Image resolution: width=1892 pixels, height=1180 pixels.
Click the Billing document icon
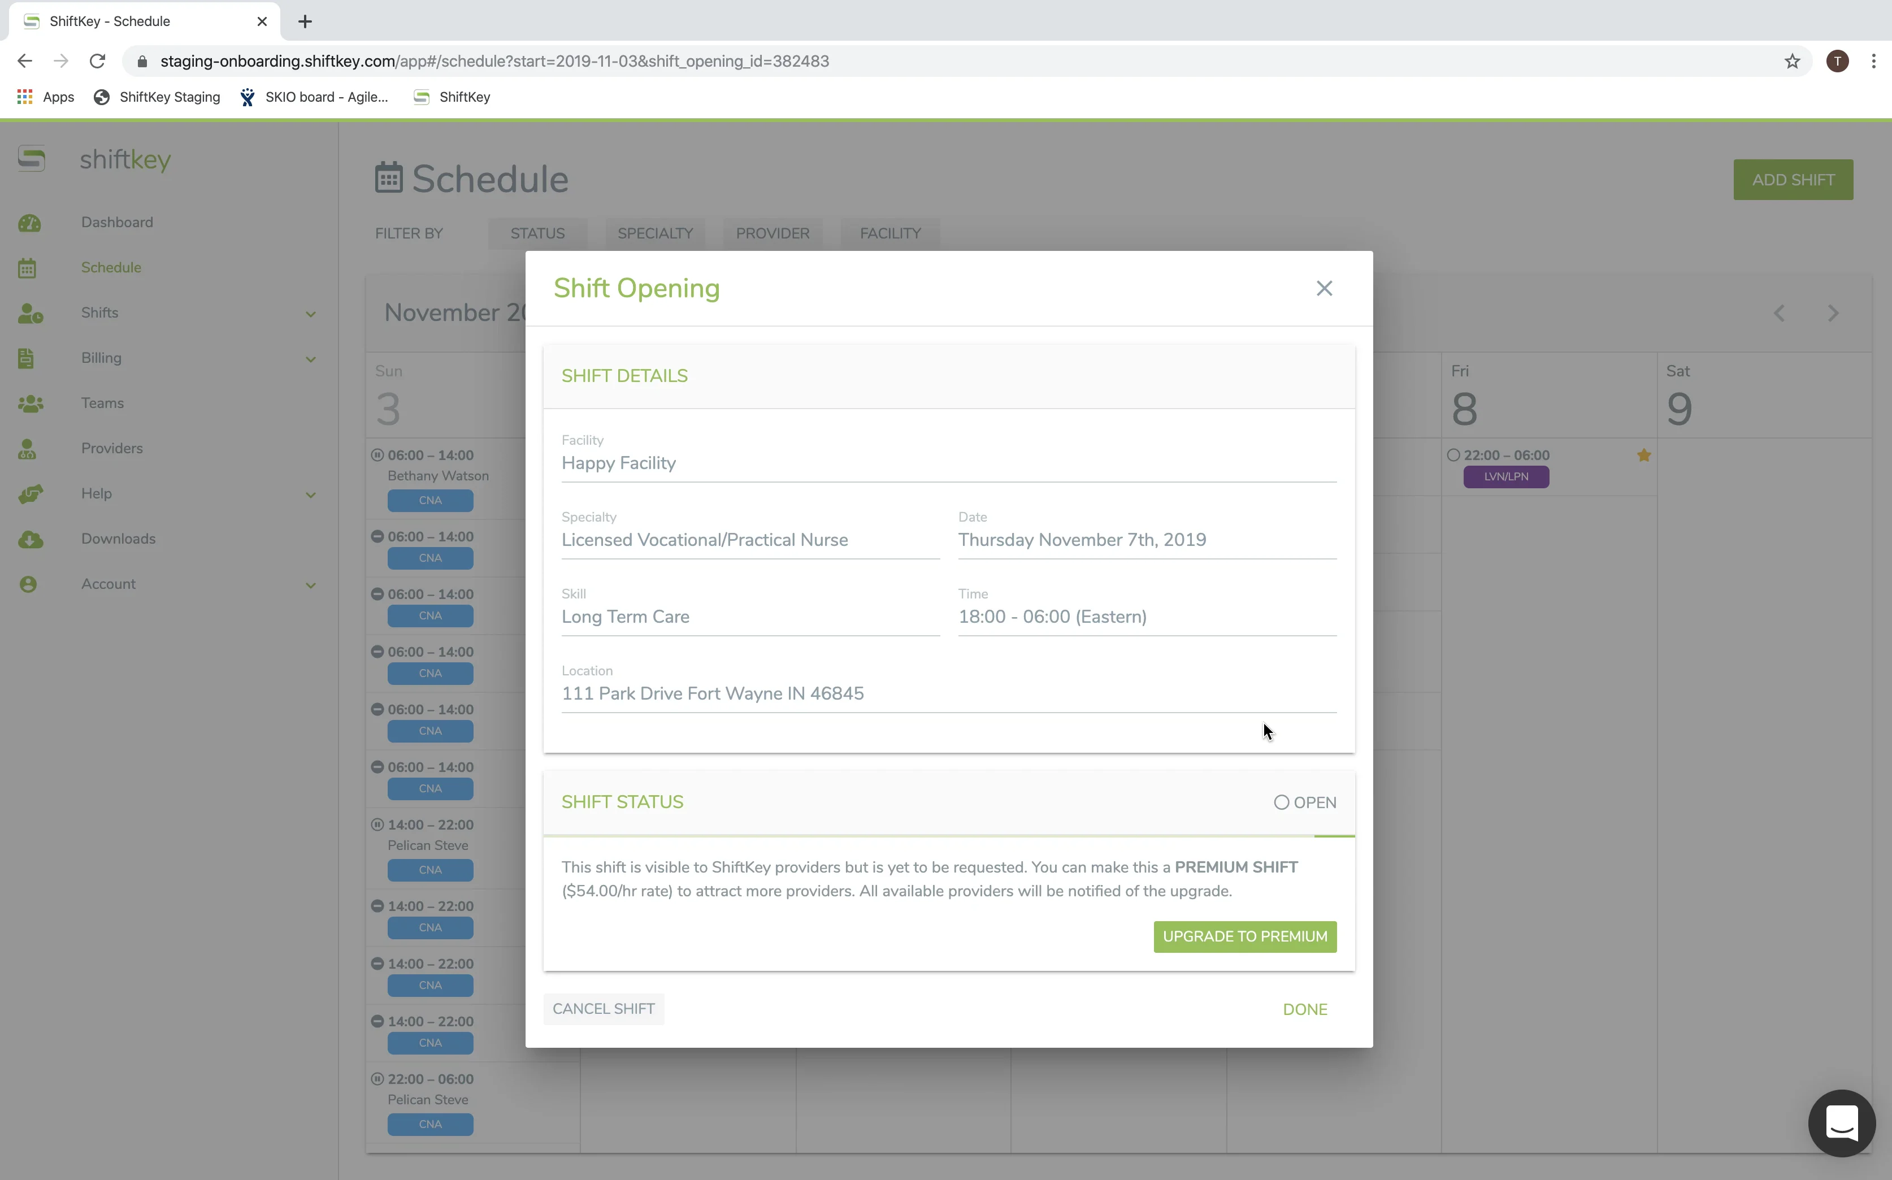pyautogui.click(x=27, y=358)
